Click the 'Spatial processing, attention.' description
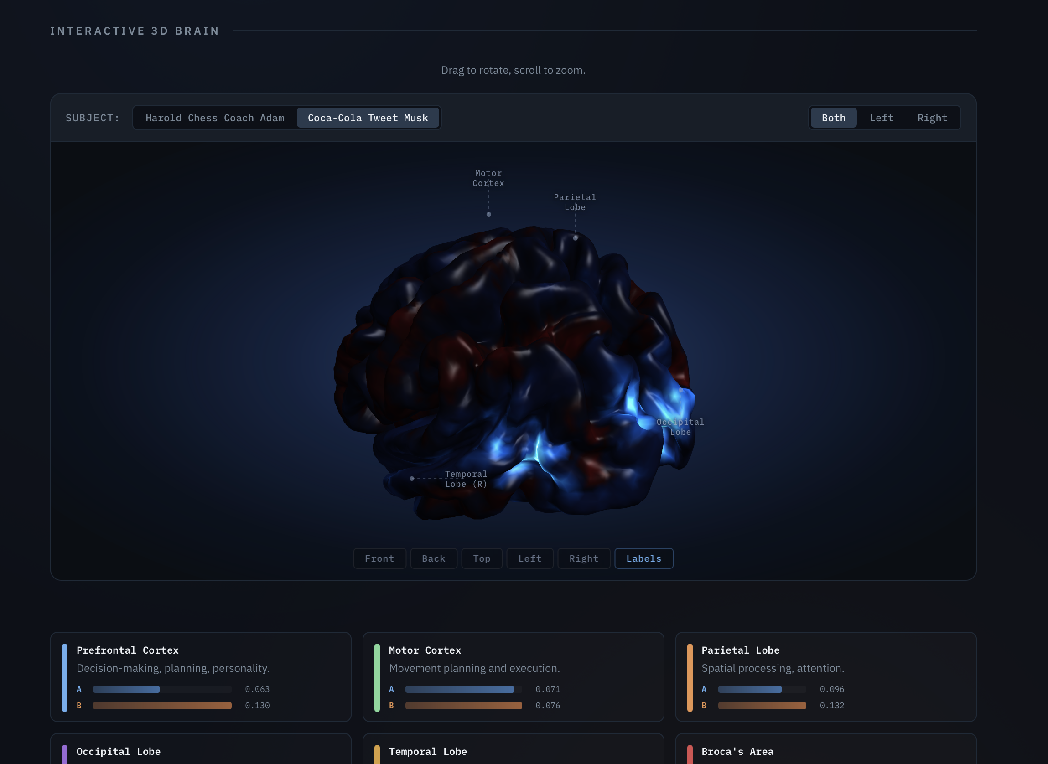 pos(773,668)
